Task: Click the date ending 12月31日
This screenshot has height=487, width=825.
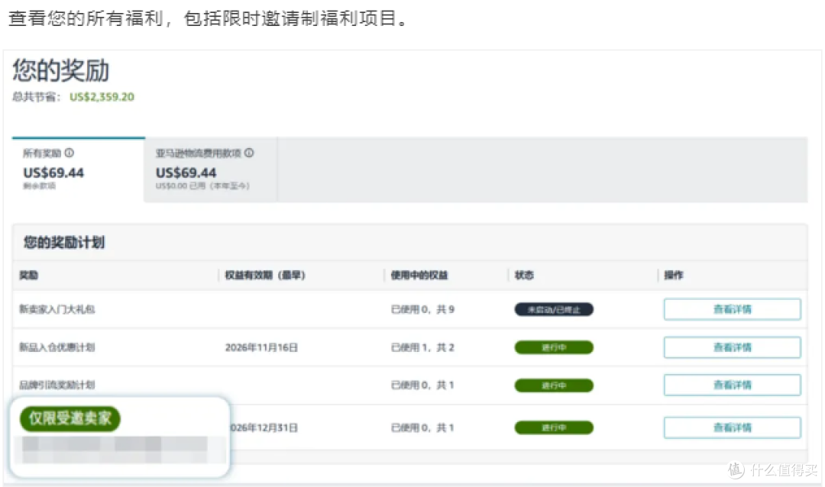Action: point(264,427)
